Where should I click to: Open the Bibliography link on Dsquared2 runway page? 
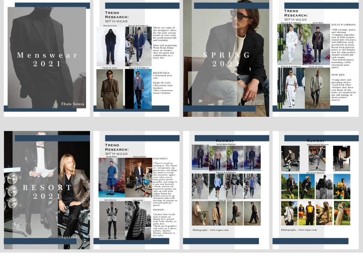[299, 230]
